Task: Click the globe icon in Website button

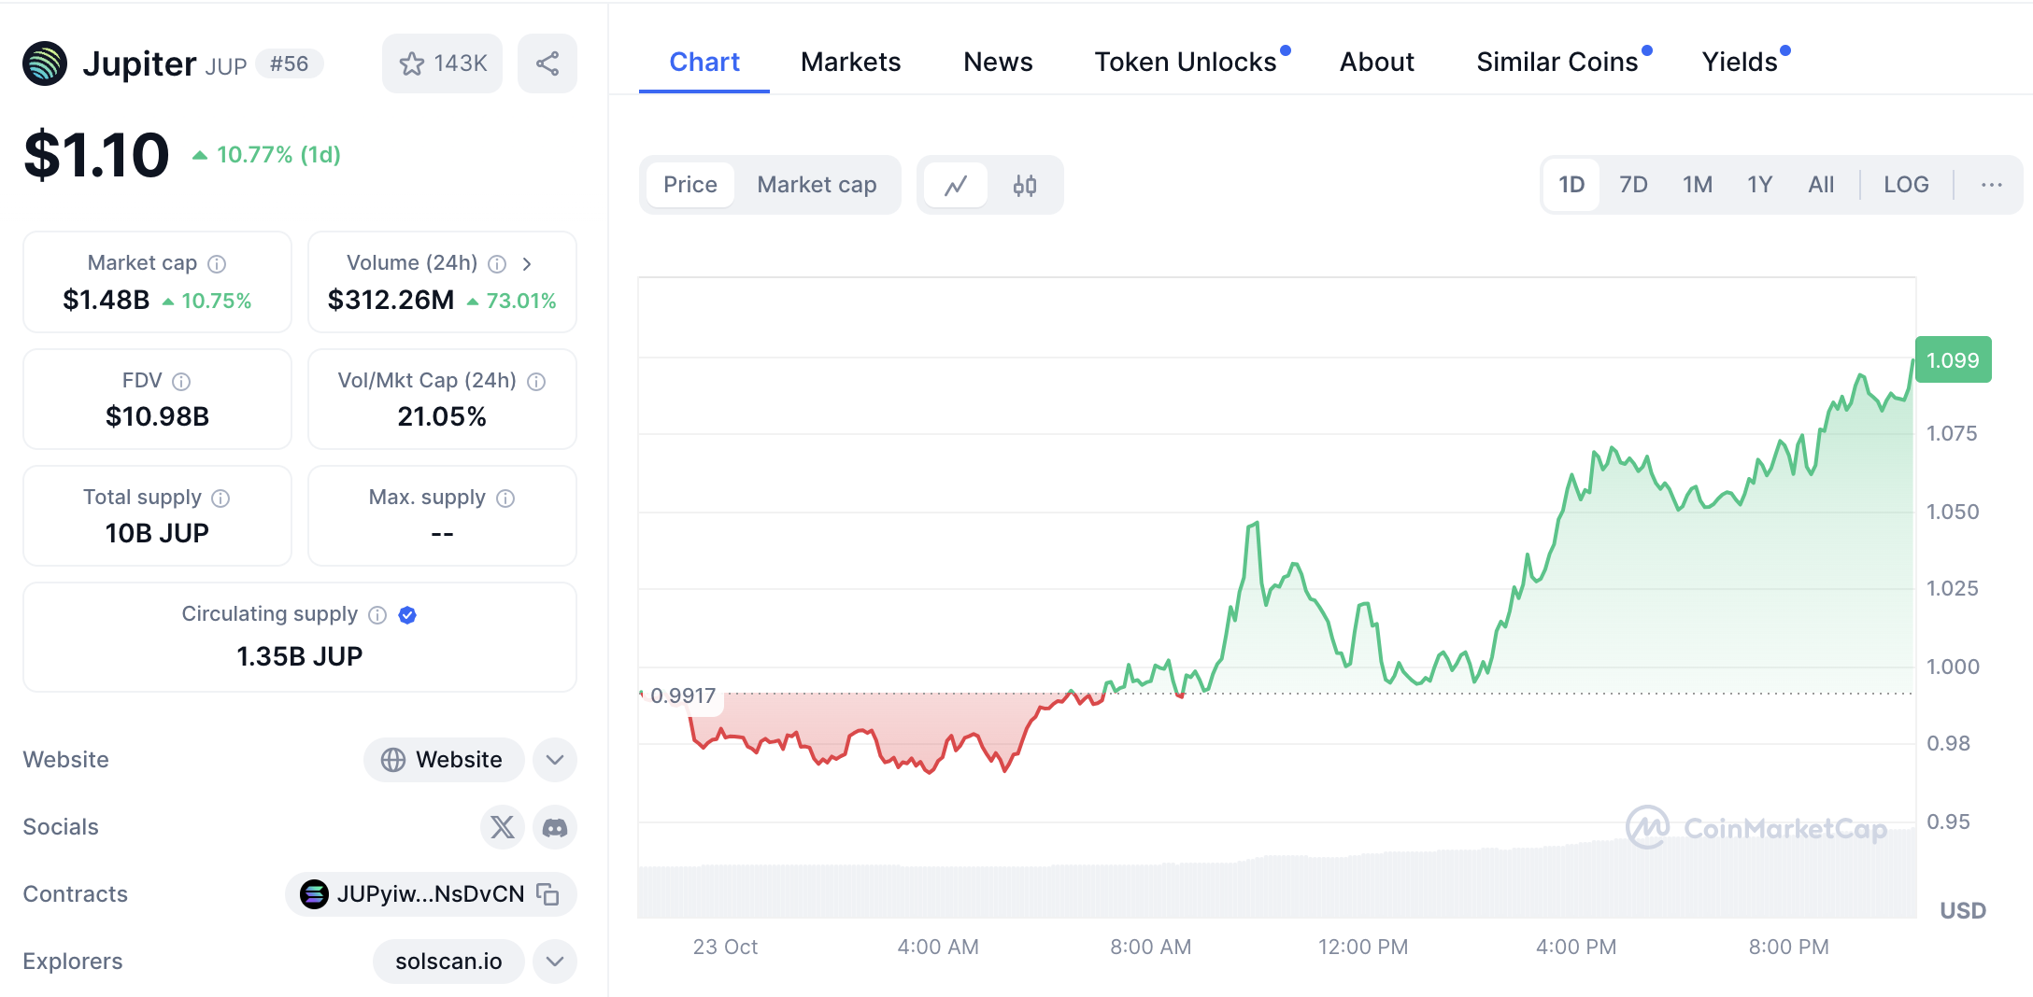Action: (393, 760)
